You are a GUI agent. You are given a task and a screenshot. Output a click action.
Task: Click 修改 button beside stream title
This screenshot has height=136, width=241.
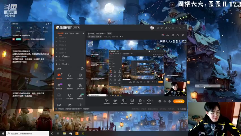[109, 33]
